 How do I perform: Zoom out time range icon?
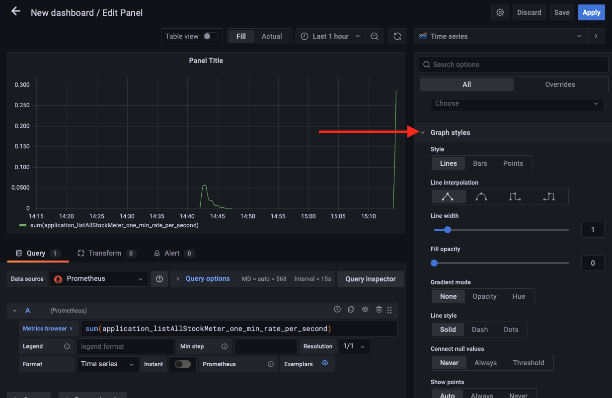coord(375,36)
